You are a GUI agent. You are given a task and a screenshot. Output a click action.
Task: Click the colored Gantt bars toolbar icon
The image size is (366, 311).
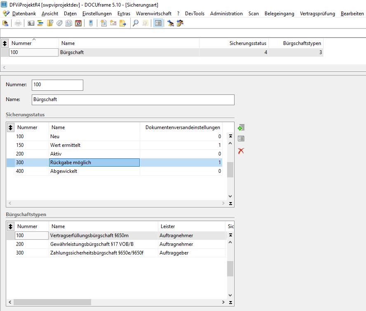(40, 23)
